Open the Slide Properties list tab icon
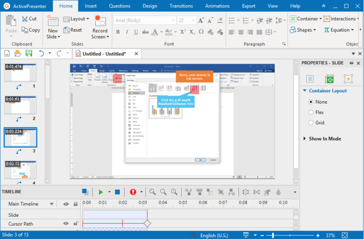Viewport: 364px width, 240px height. (x=309, y=79)
